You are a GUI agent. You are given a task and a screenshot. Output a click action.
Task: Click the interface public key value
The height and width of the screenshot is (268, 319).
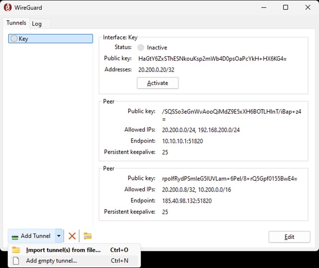(x=212, y=58)
